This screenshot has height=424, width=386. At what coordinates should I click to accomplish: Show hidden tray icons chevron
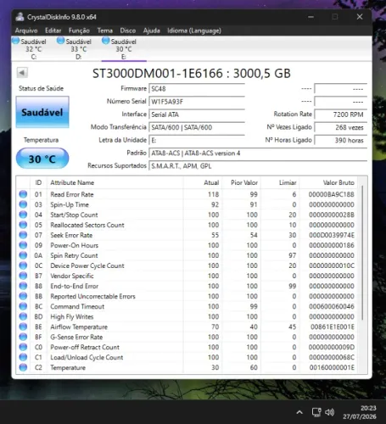[299, 412]
